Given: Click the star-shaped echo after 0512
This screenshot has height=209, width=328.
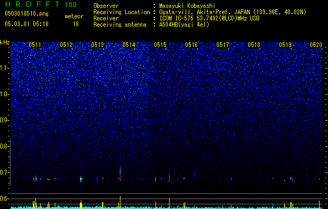Looking at the screenshot, I should click(x=81, y=179).
